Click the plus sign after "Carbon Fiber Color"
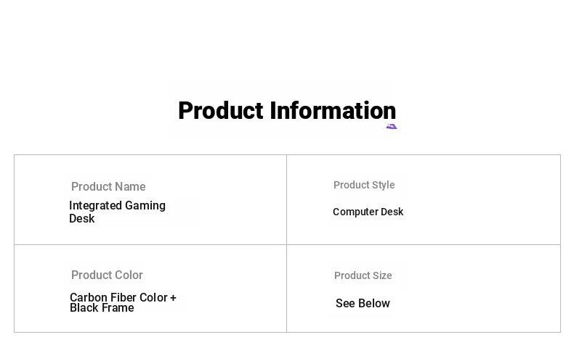The image size is (574, 353). click(173, 298)
